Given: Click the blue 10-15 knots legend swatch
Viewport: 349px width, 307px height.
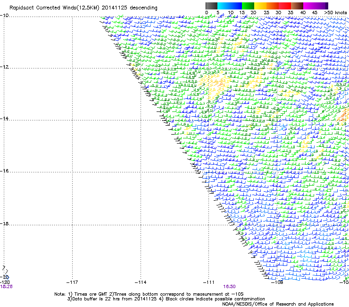Looking at the screenshot, I should [x=236, y=6].
